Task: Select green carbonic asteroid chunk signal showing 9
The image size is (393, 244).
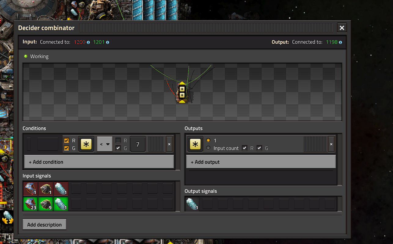Action: coord(46,204)
